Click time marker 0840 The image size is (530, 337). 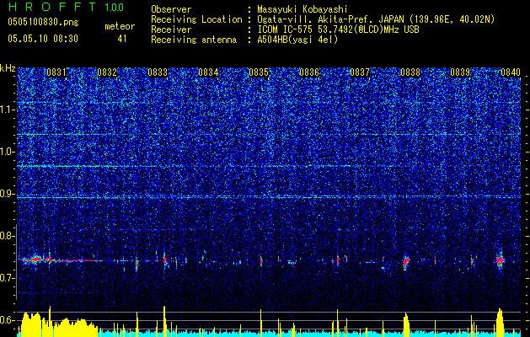[511, 72]
